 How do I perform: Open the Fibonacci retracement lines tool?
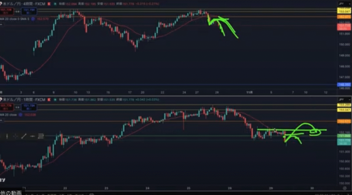pyautogui.click(x=41, y=136)
